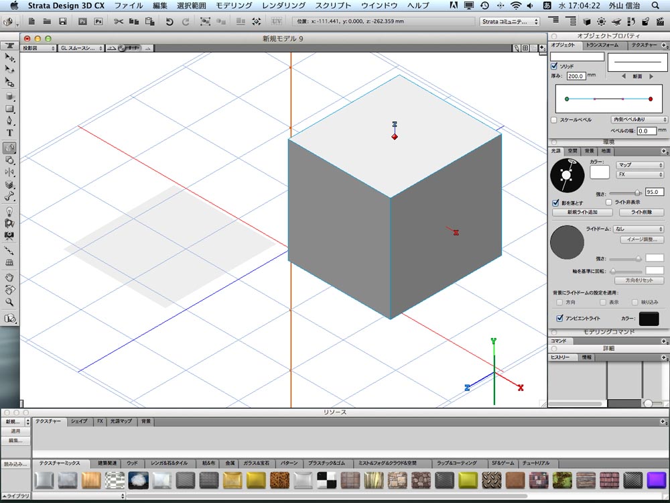The height and width of the screenshot is (503, 670).
Task: Enable the ライト非表示 checkbox
Action: 609,202
